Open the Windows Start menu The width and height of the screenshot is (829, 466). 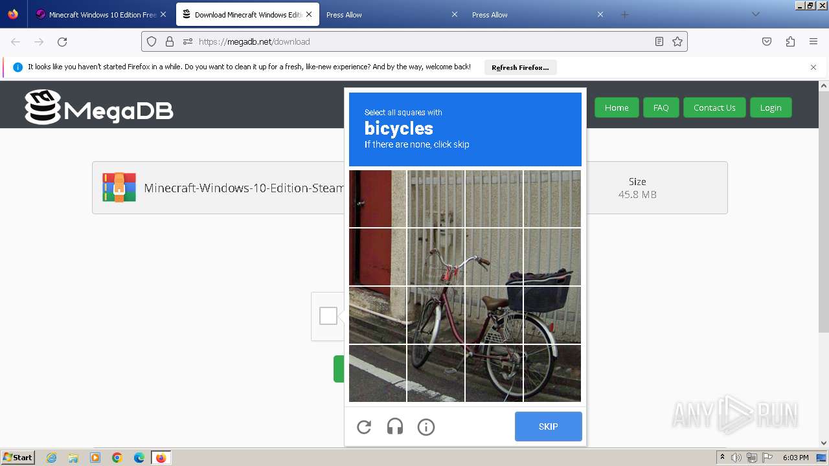pos(18,458)
